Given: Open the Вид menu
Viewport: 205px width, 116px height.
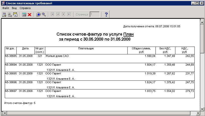Looking at the screenshot, I should [14, 8].
